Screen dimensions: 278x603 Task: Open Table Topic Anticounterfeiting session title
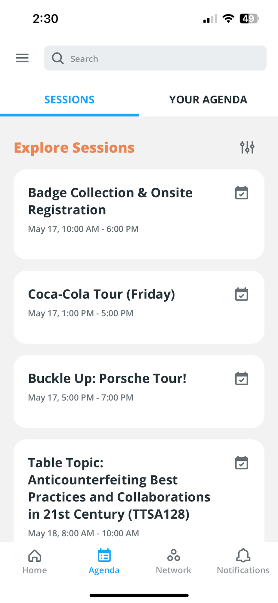[x=119, y=488]
